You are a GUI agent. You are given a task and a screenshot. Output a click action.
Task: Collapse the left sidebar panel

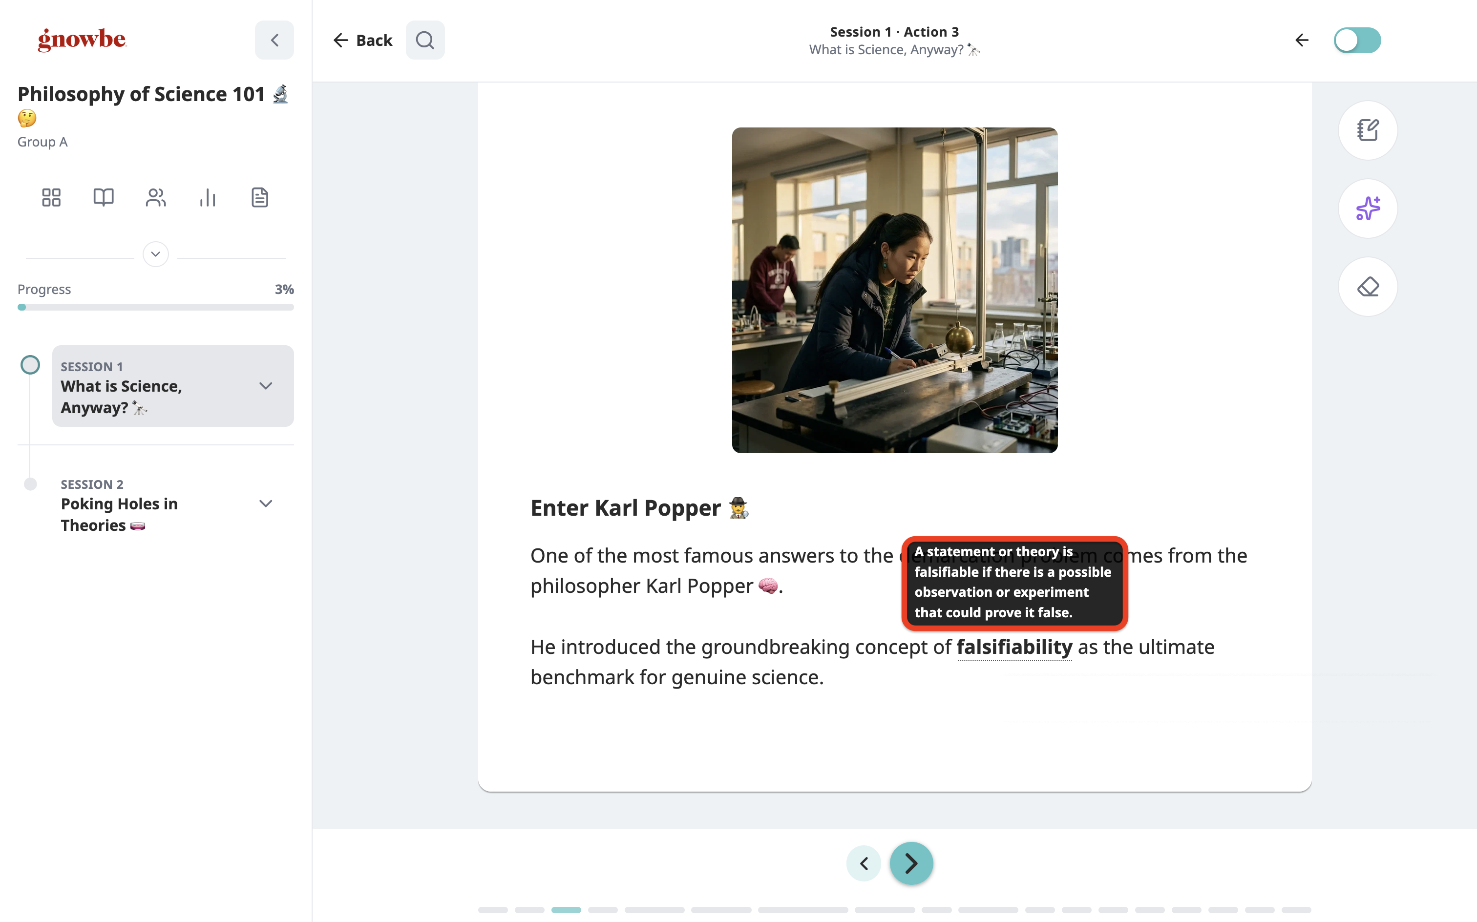274,40
